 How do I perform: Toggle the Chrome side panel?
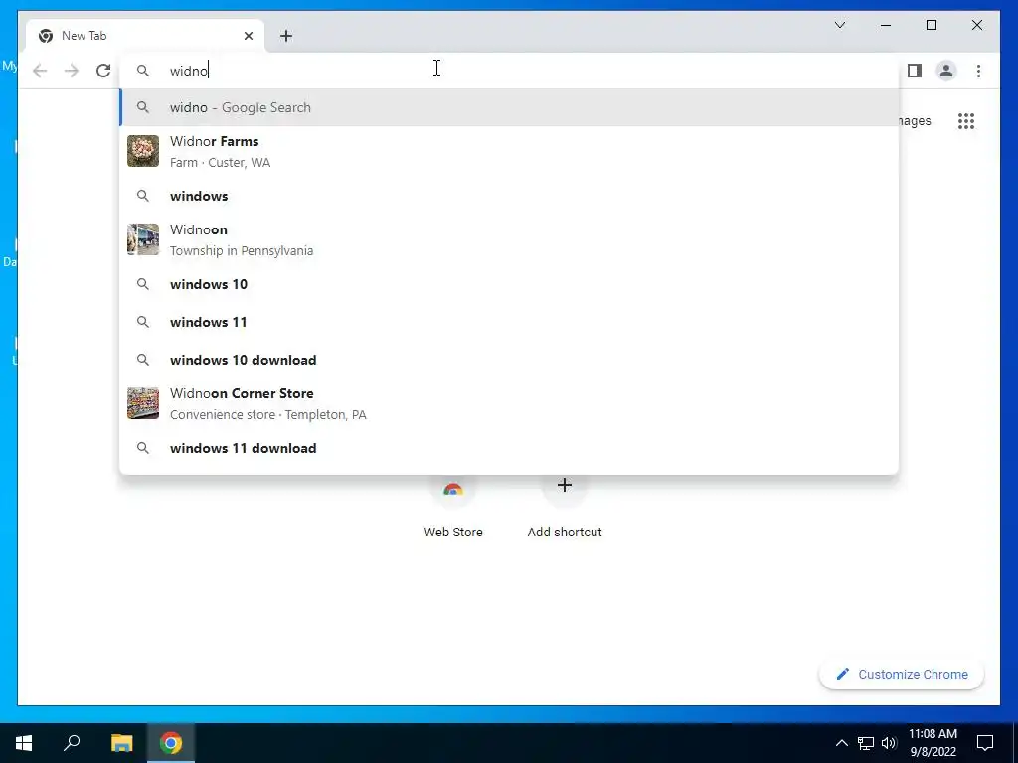point(915,71)
